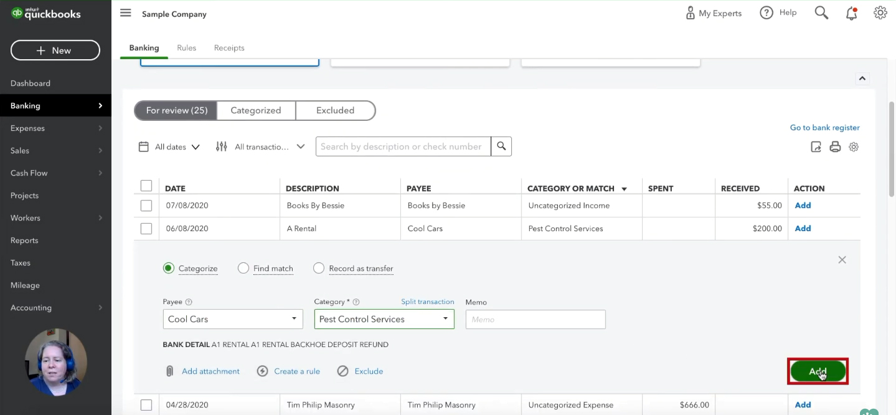Print the transactions list
The image size is (896, 415).
click(835, 147)
